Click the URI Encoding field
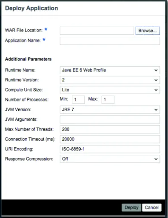The height and width of the screenshot is (218, 168). [x=110, y=149]
